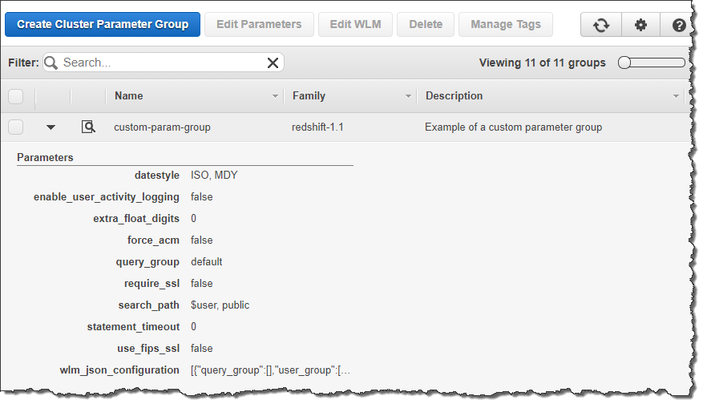Screen dimensions: 703x404
Task: Focus the Filter search input field
Action: [160, 63]
